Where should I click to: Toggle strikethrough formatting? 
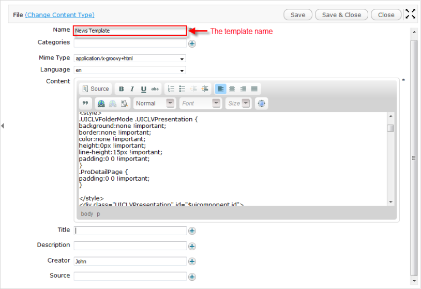(x=155, y=89)
